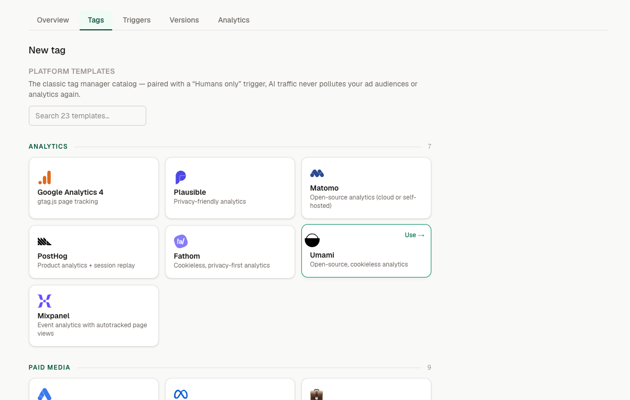
Task: Click the PAID MEDIA section heading
Action: pyautogui.click(x=49, y=368)
